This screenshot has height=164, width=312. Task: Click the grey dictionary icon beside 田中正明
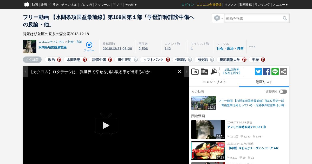point(136,60)
